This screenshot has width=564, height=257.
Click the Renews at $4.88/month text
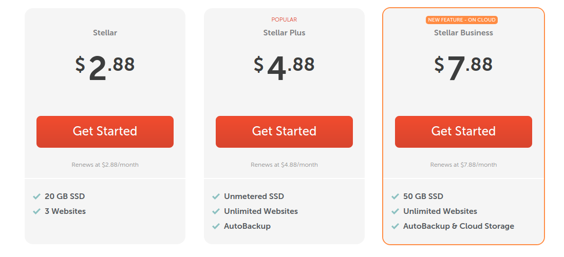click(284, 165)
